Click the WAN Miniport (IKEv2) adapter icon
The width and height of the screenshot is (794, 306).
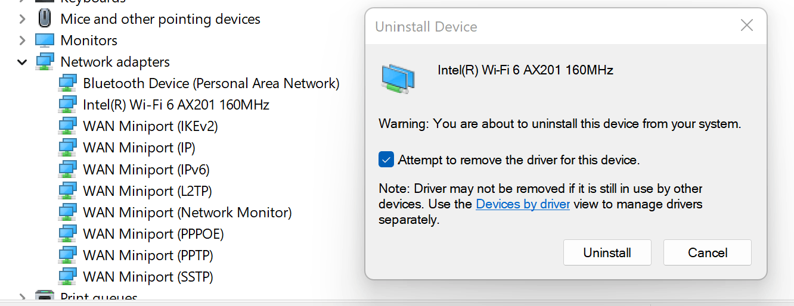coord(68,126)
